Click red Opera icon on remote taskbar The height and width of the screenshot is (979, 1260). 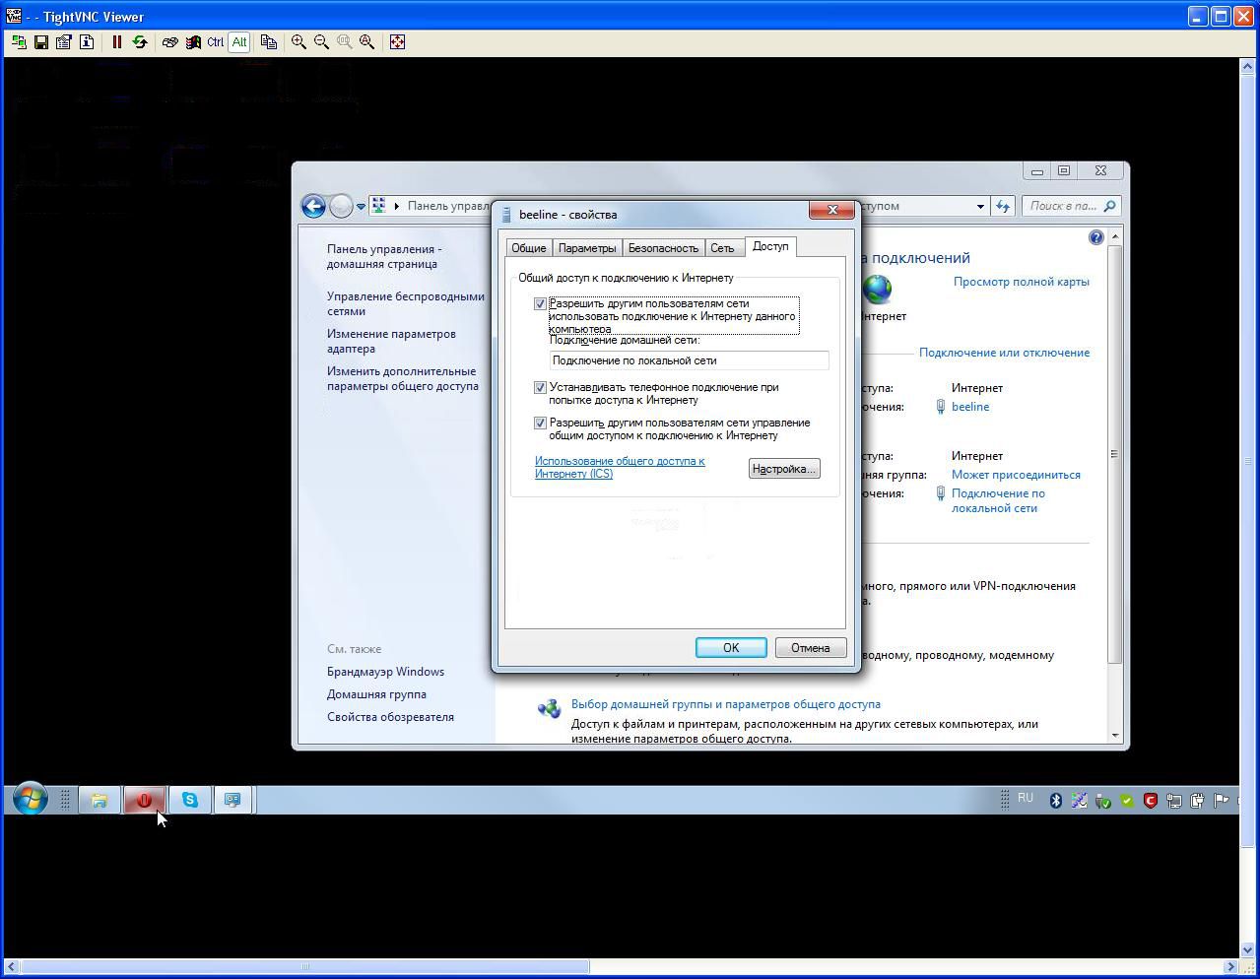point(144,800)
